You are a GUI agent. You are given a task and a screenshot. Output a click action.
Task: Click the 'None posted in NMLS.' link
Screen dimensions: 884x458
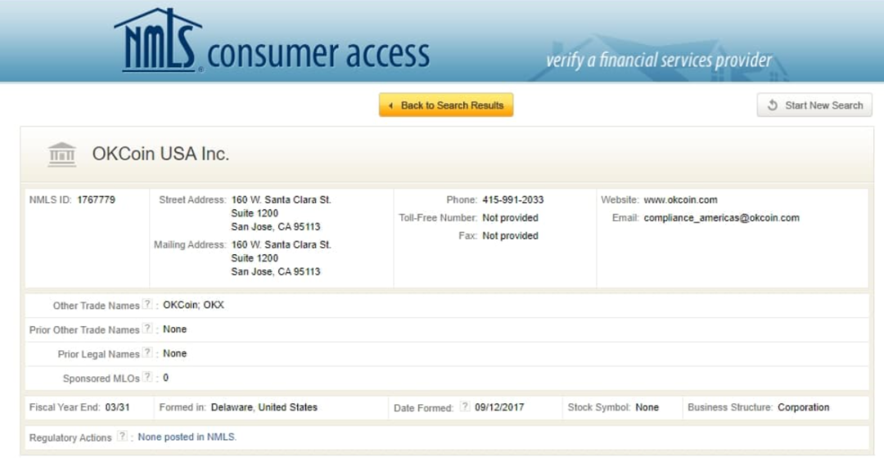pyautogui.click(x=187, y=437)
